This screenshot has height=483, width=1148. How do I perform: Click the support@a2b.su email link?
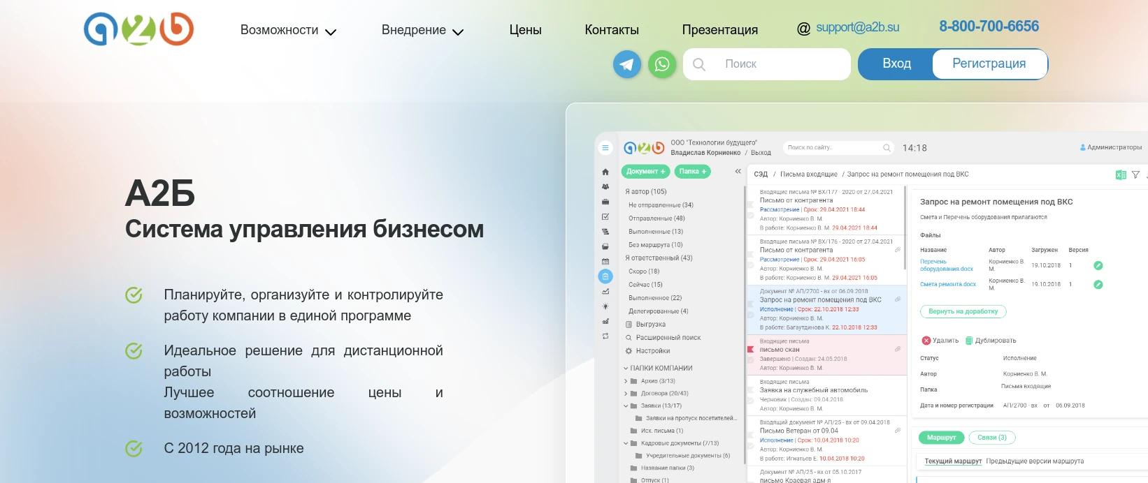(x=857, y=27)
